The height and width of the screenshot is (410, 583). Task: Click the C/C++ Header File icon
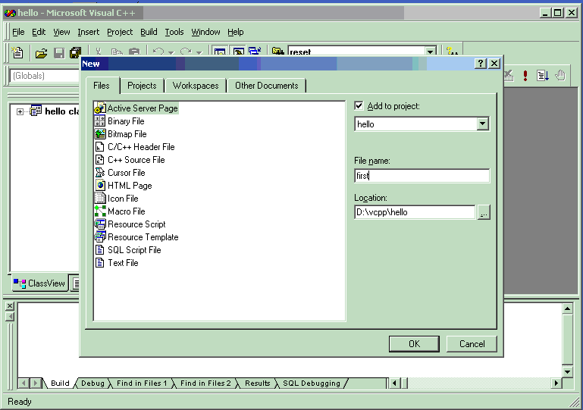99,147
